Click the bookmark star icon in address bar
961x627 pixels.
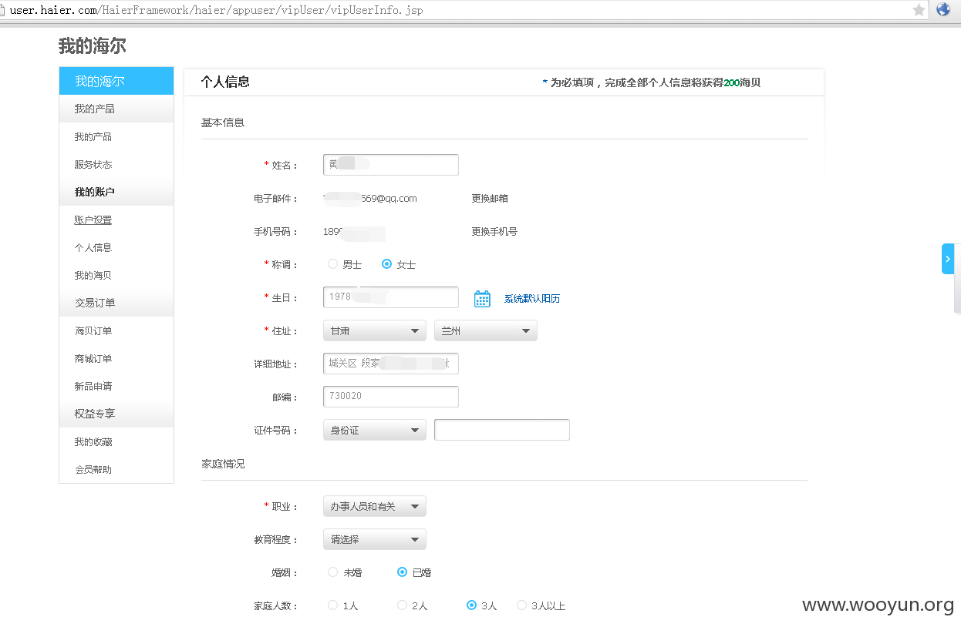click(x=919, y=10)
